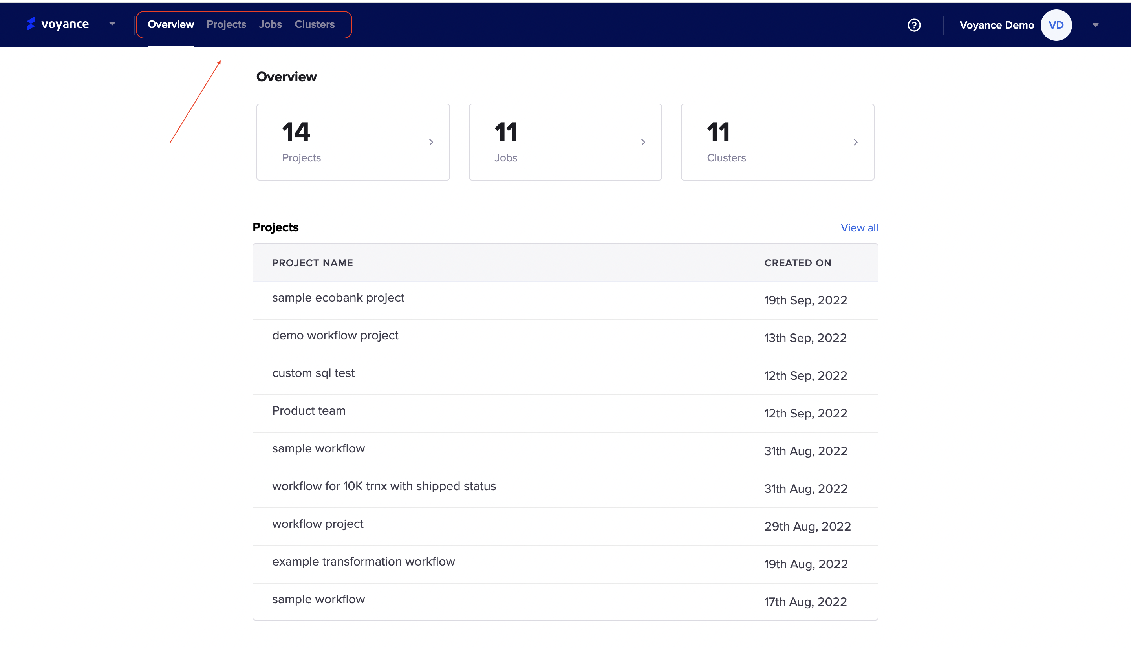Switch to the Projects tab
Image resolution: width=1131 pixels, height=648 pixels.
226,24
